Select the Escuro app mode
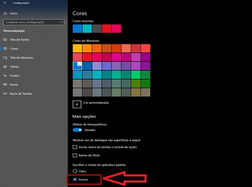 point(75,179)
